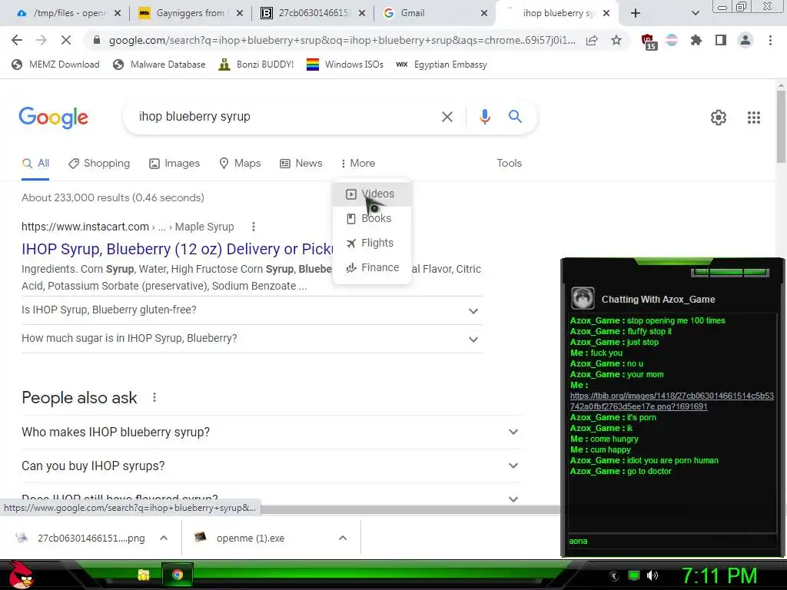Viewport: 787px width, 590px height.
Task: Open the IHOP Syrup Blueberry Instacart result
Action: (x=178, y=249)
